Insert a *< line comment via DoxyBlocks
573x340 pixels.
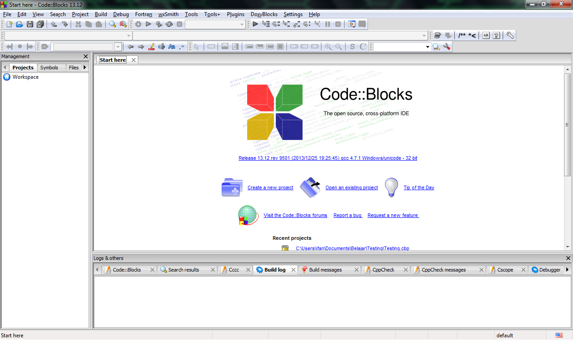click(472, 35)
